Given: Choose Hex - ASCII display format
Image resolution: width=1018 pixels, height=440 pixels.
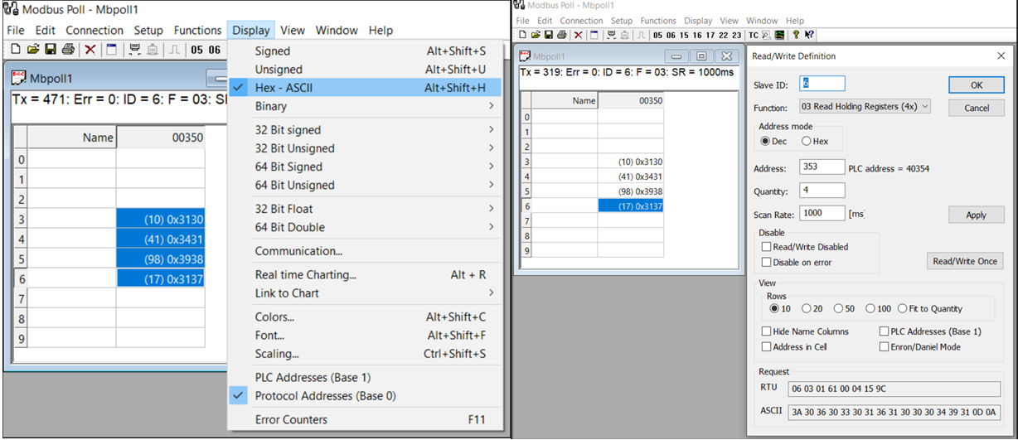Looking at the screenshot, I should click(x=365, y=88).
